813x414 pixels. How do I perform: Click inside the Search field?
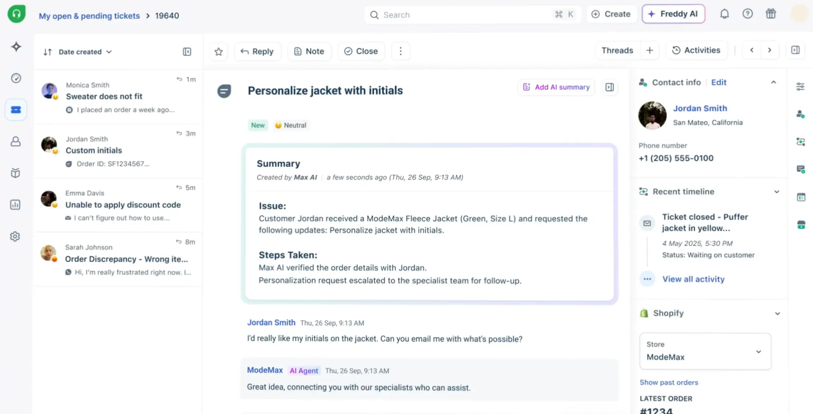(435, 15)
